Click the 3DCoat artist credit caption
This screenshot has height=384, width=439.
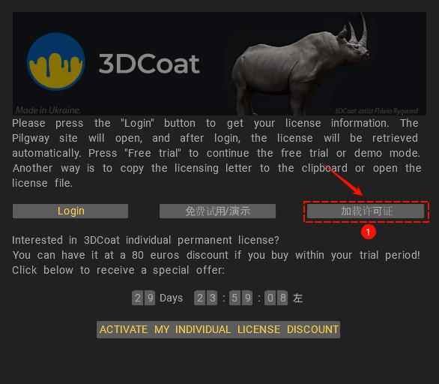(377, 111)
